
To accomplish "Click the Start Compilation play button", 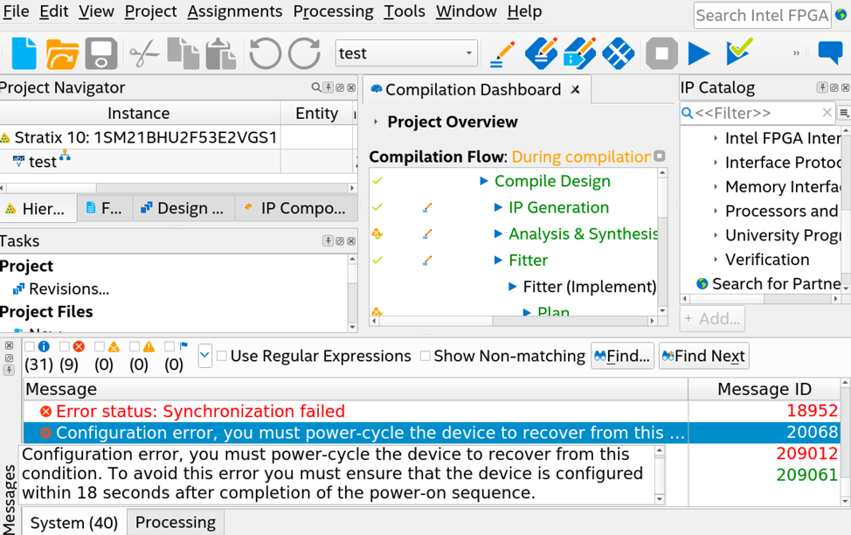I will 699,53.
